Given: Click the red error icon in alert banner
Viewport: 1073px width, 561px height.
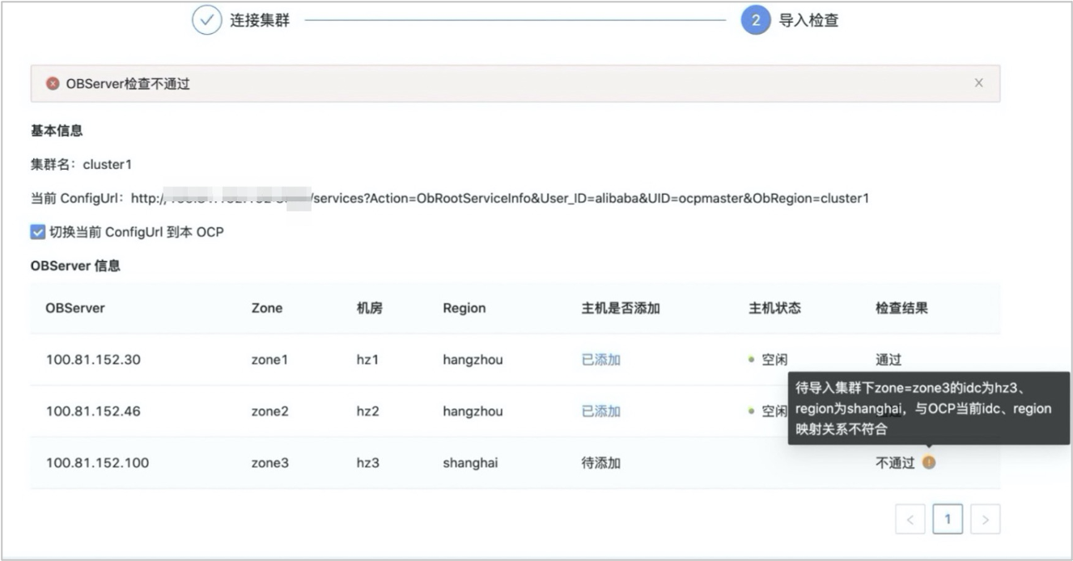Looking at the screenshot, I should tap(53, 83).
